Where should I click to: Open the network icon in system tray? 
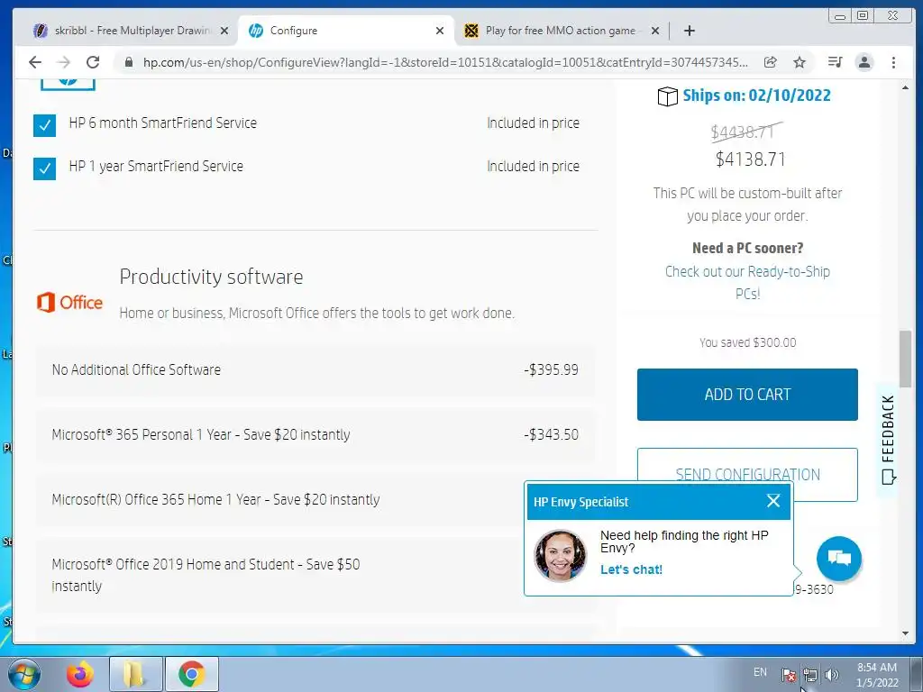[810, 674]
